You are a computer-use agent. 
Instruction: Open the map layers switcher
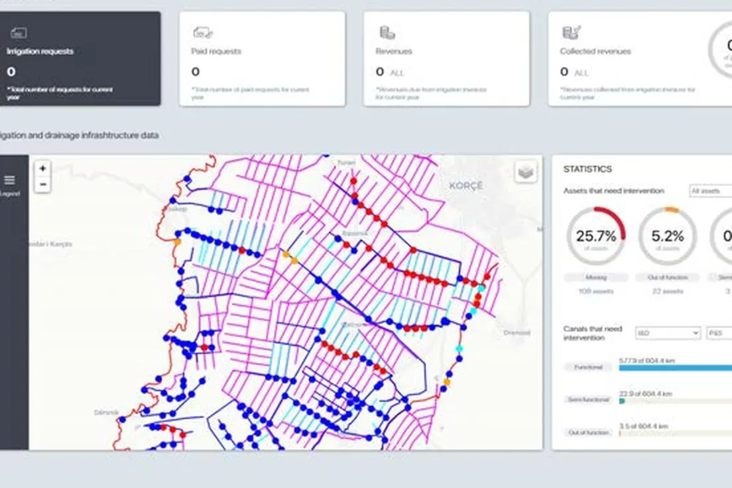(526, 172)
